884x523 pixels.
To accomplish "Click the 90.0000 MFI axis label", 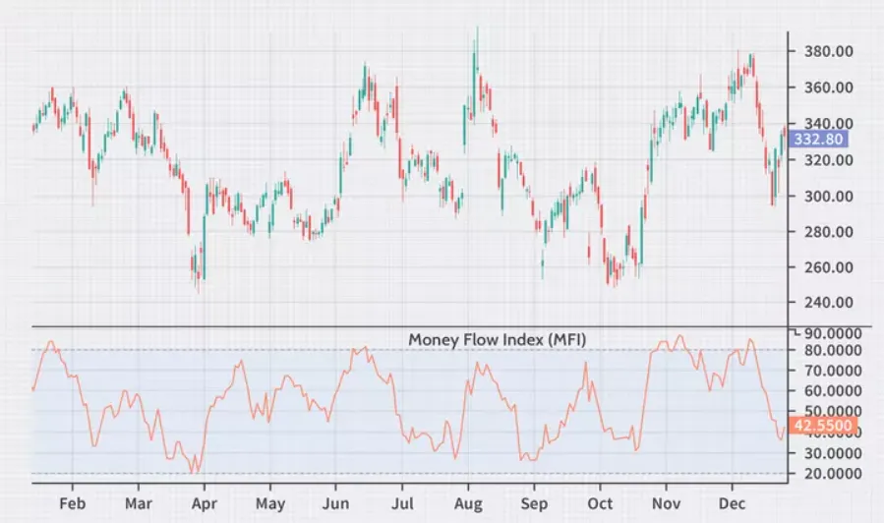I will pos(833,333).
